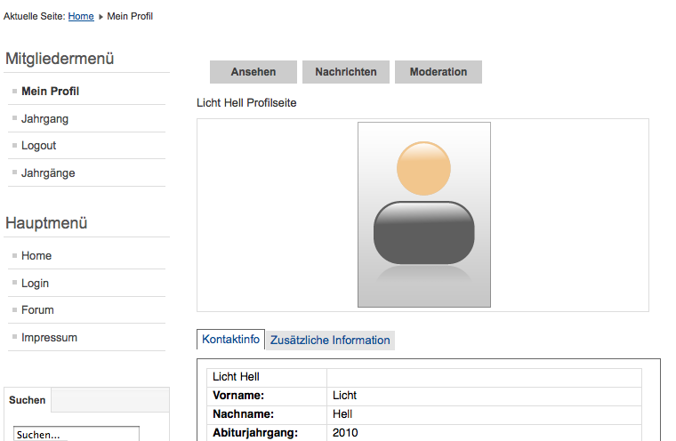Click the Nachname: label
The height and width of the screenshot is (441, 676).
[x=243, y=414]
